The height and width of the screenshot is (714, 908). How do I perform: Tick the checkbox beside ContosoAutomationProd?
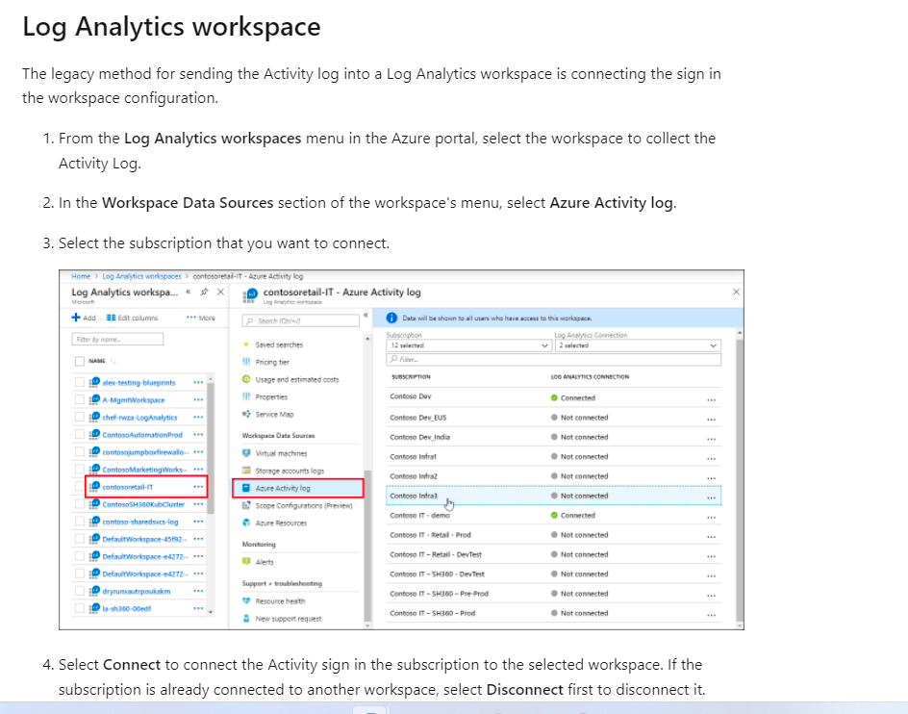pos(79,434)
